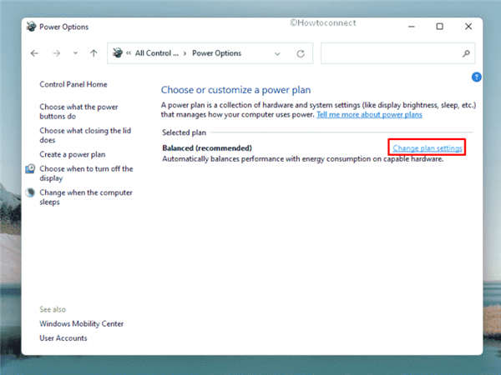Open 'Change when the computer sleeps'
Image resolution: width=501 pixels, height=375 pixels.
point(86,197)
